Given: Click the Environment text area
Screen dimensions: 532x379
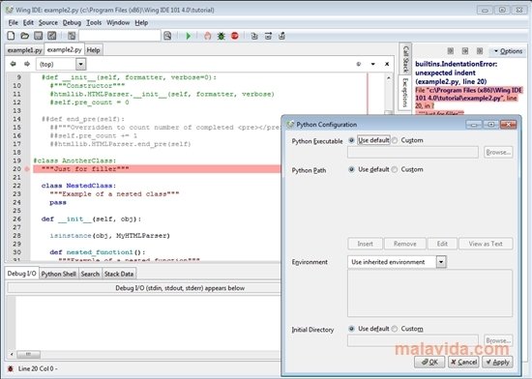Looking at the screenshot, I should click(x=429, y=293).
